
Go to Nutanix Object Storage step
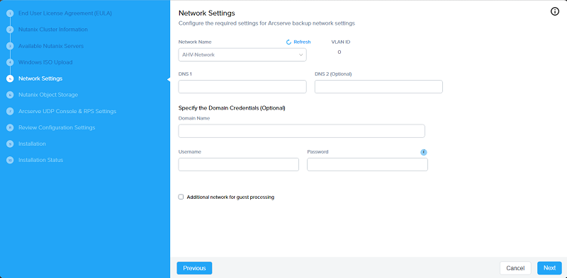click(48, 95)
